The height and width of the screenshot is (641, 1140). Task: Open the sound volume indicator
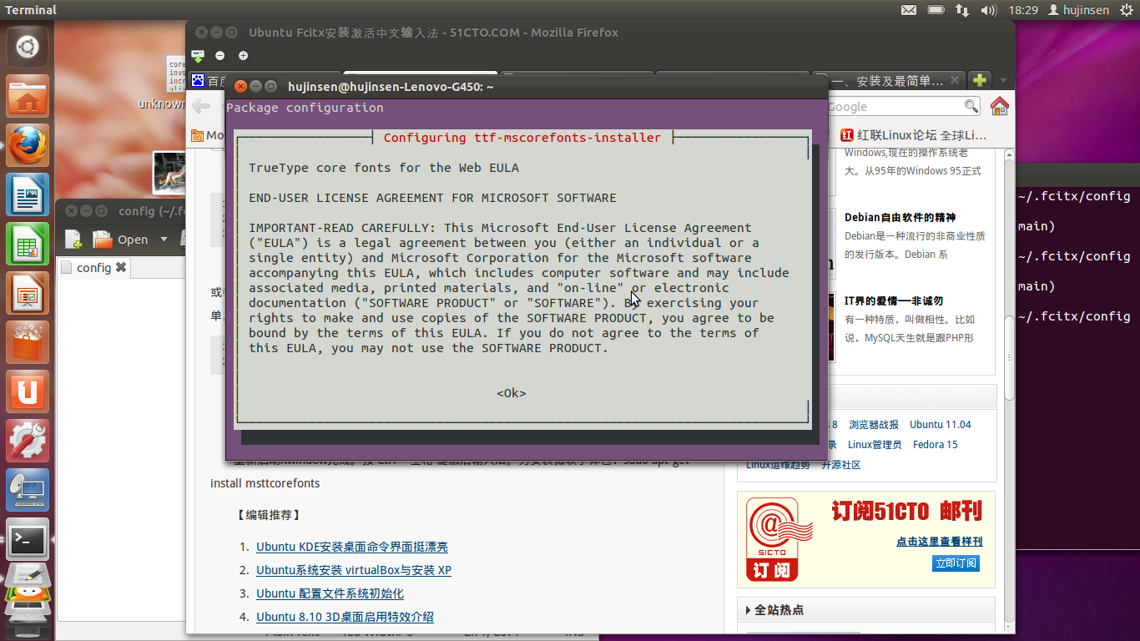pos(989,10)
